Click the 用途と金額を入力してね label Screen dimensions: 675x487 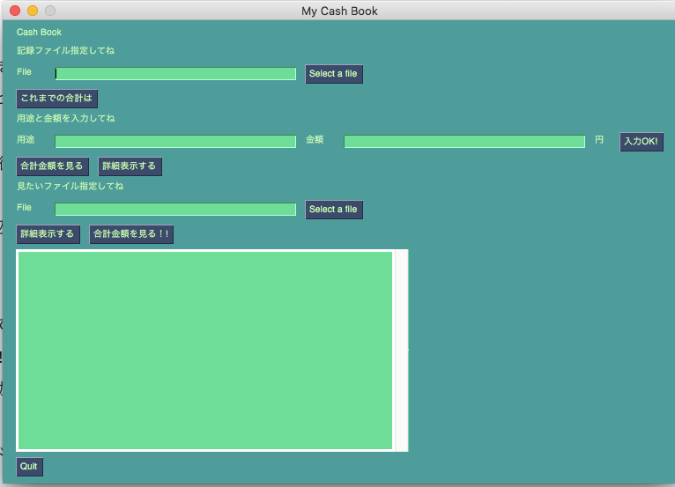click(x=65, y=119)
